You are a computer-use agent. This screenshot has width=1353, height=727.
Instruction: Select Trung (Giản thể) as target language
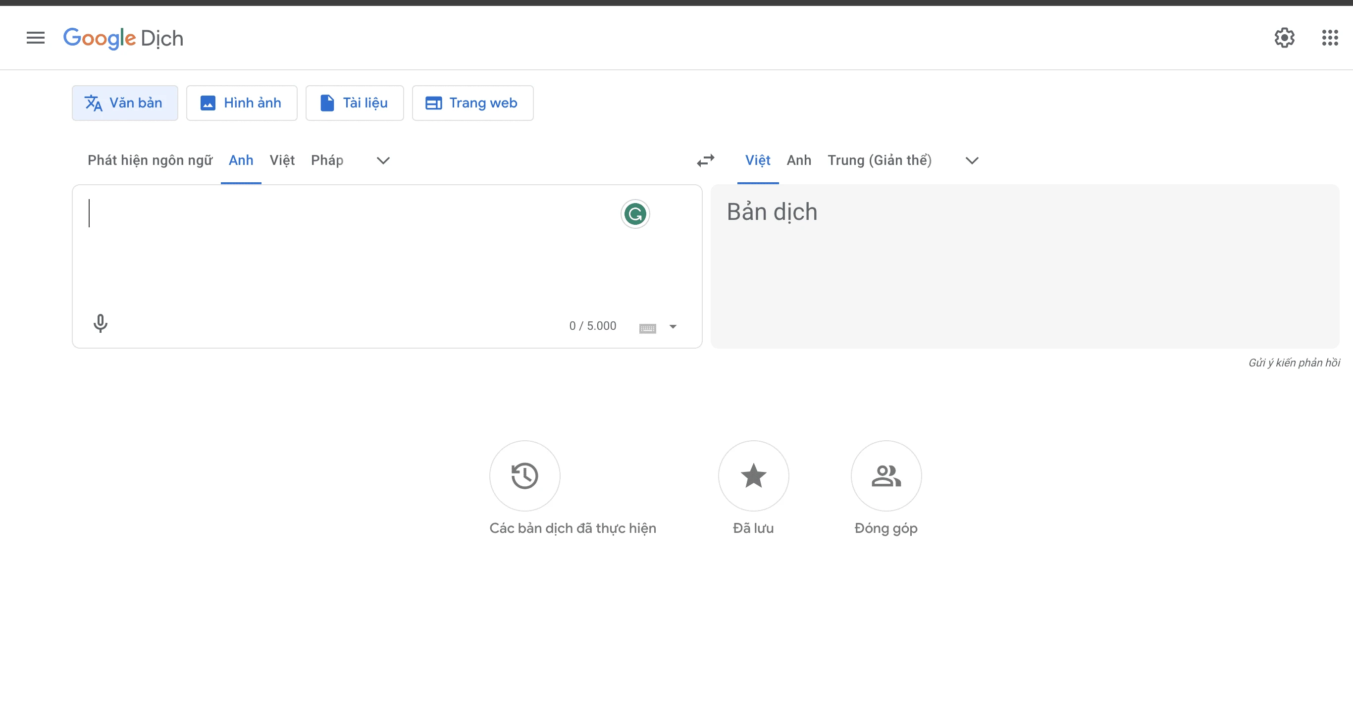879,160
